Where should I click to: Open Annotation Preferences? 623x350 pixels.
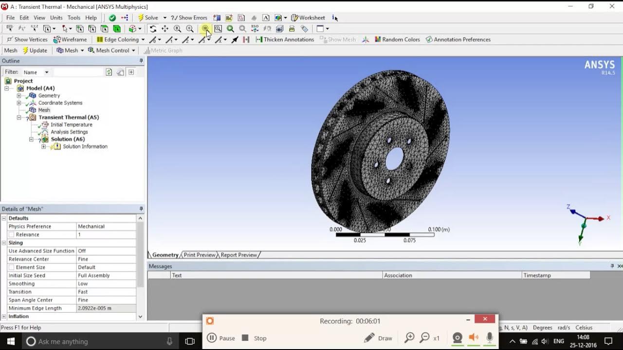pos(458,39)
